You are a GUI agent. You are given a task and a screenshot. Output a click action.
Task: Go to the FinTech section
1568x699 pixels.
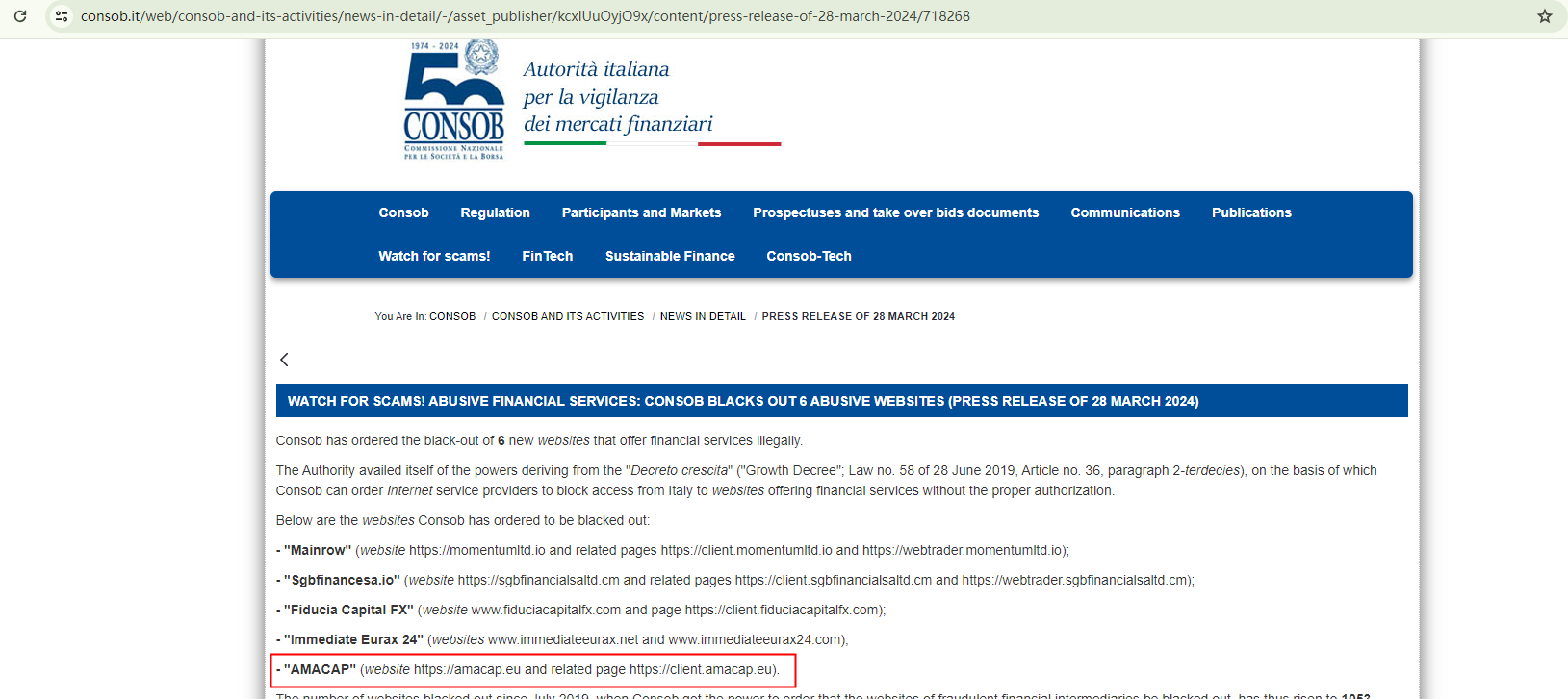pyautogui.click(x=548, y=256)
